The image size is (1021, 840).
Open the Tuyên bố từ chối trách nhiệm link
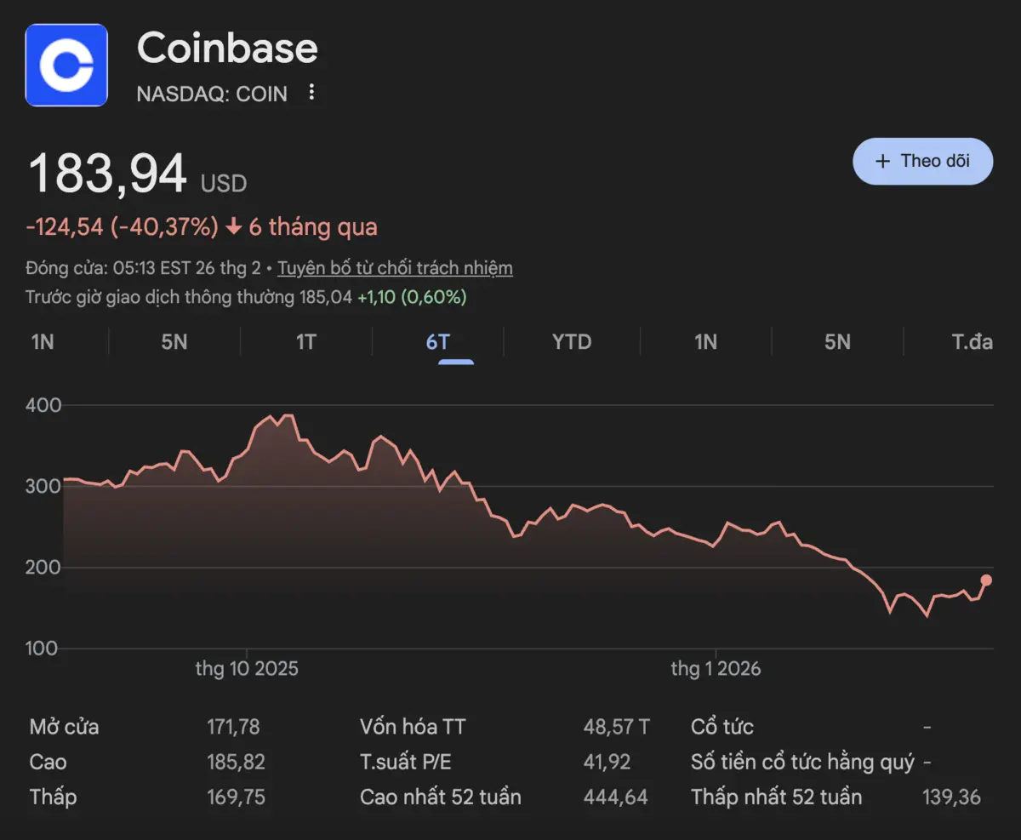(395, 268)
